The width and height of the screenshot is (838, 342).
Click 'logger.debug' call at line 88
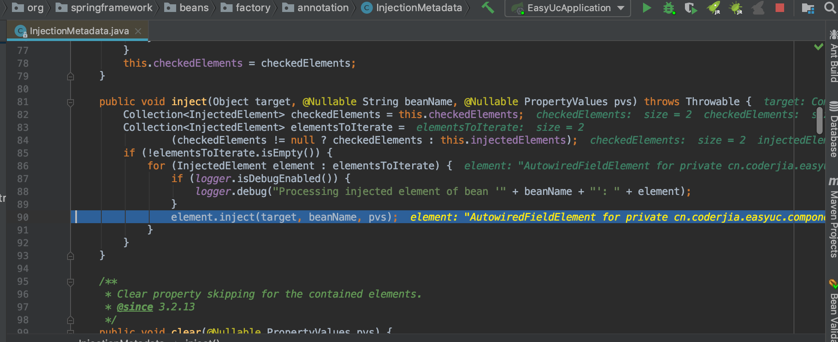231,192
